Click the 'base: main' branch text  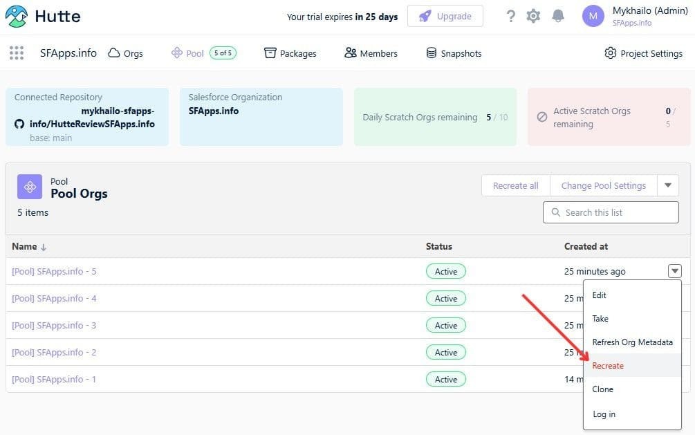point(50,138)
